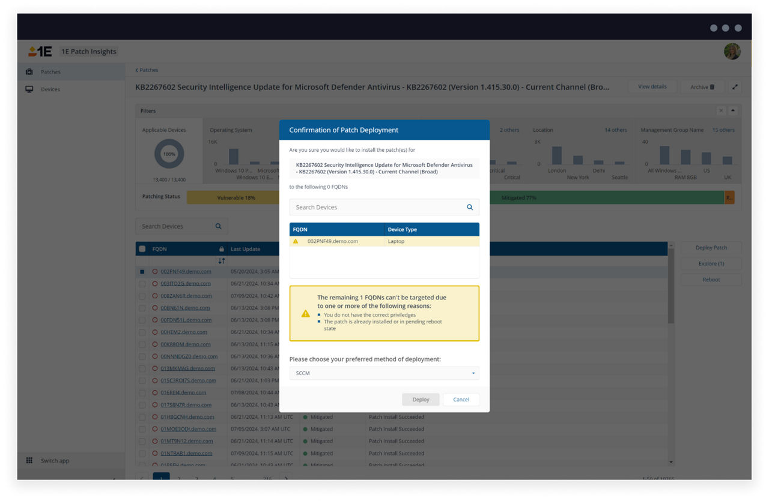The width and height of the screenshot is (769, 501).
Task: Uncheck the 002PNF49.demo.com row checkbox
Action: pyautogui.click(x=142, y=272)
